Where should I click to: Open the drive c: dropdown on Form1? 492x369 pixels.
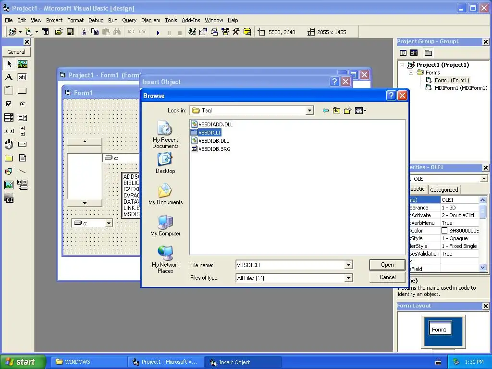coord(109,223)
